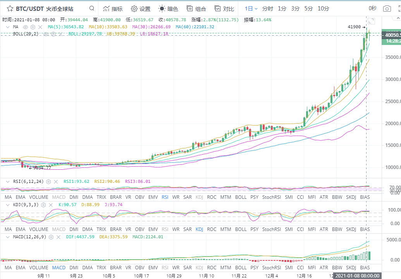
Task: Open the RSI(6,12,24) indicator settings gear
Action: pyautogui.click(x=48, y=181)
